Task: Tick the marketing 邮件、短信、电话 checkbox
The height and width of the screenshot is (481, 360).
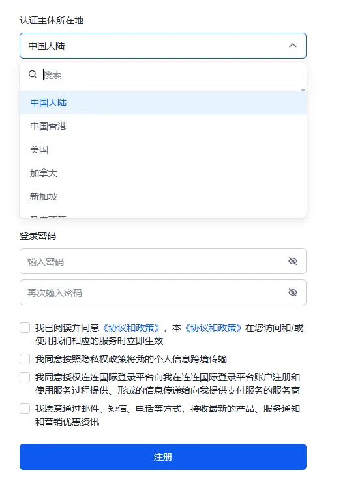Action: [25, 409]
